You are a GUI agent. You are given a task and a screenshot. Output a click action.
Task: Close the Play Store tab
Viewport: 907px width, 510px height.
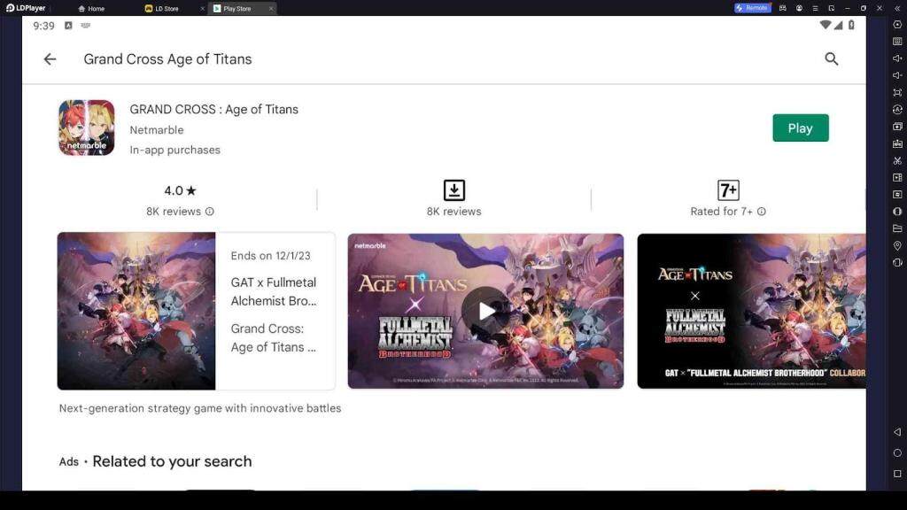click(271, 9)
